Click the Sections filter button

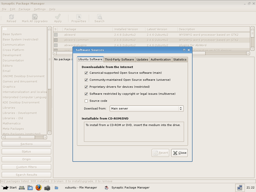point(26,144)
